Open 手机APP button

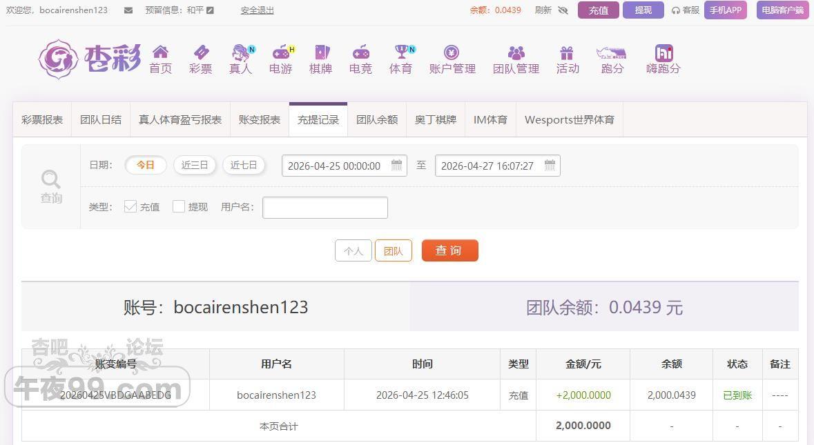pyautogui.click(x=725, y=10)
